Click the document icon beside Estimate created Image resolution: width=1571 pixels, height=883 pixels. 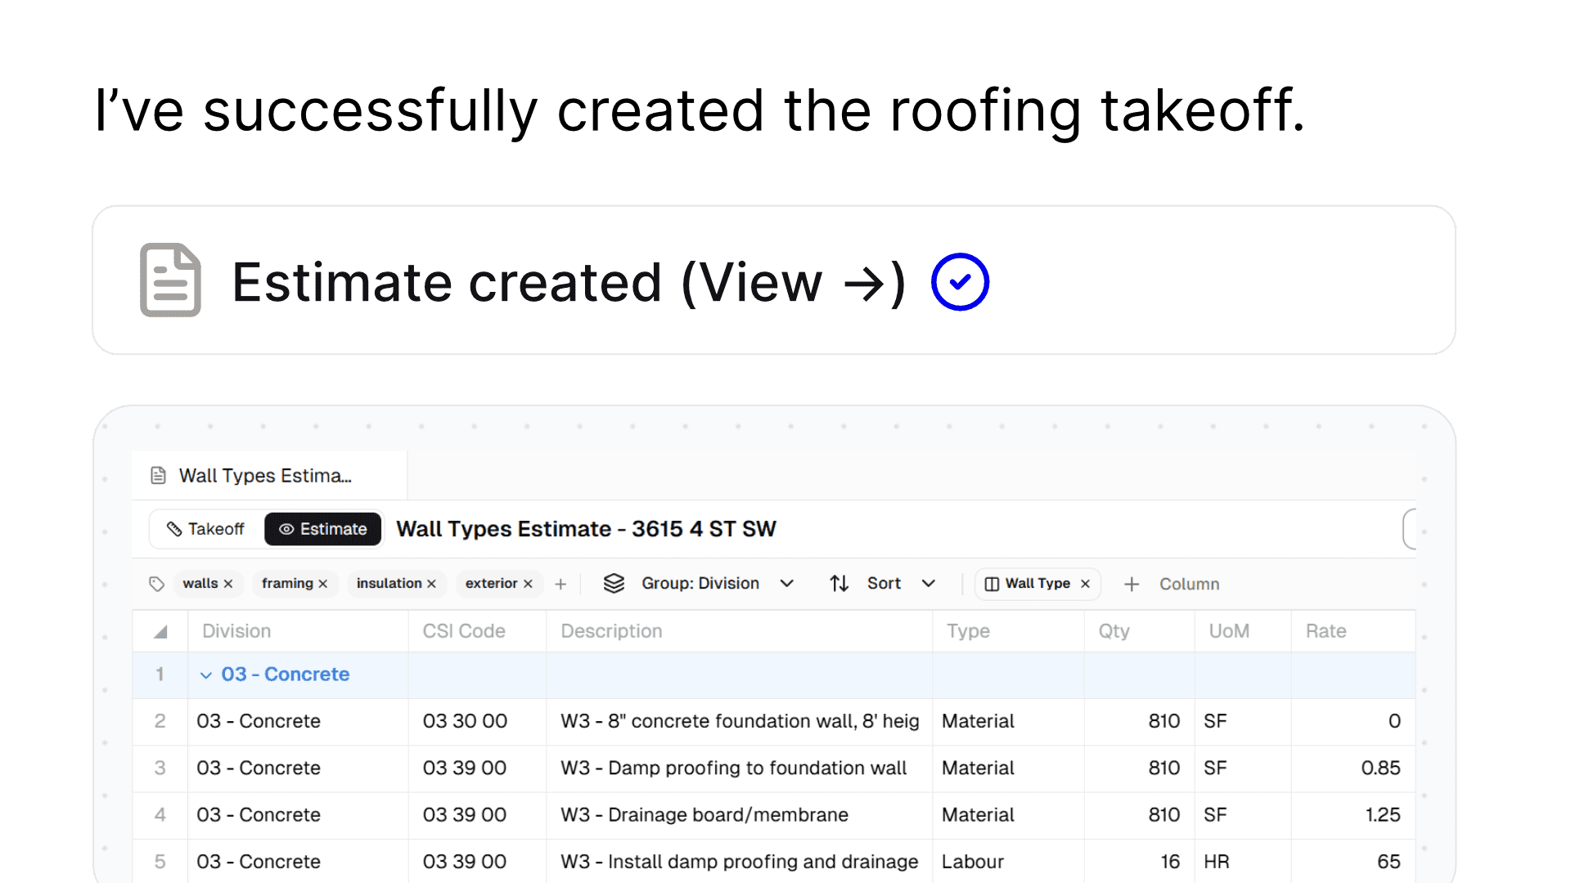click(170, 280)
